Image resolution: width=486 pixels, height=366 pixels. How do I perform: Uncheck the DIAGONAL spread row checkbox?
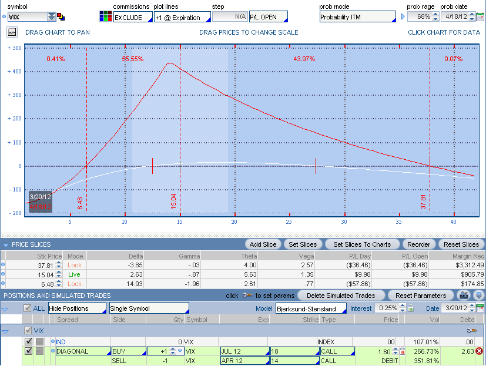(x=28, y=351)
